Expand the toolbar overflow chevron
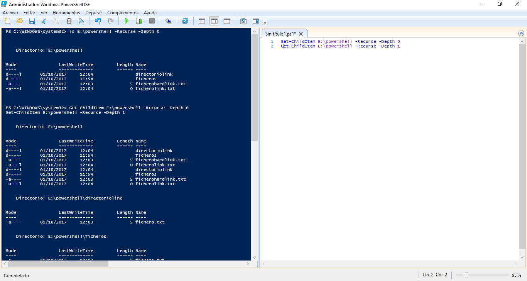 click(265, 22)
